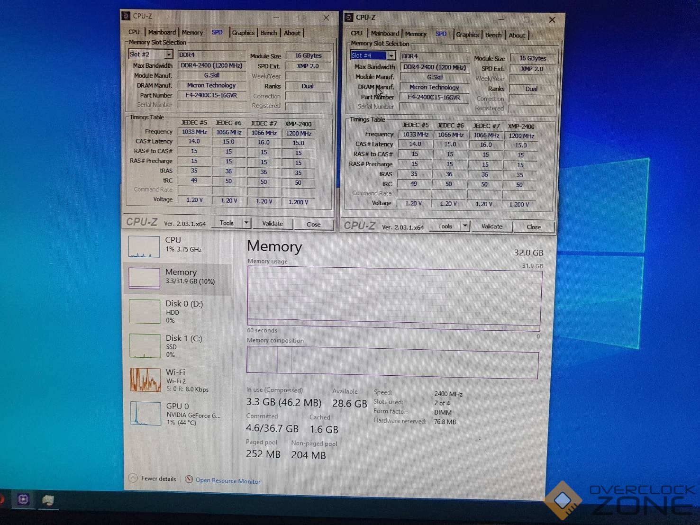Image resolution: width=700 pixels, height=525 pixels.
Task: Click the XMP 2.0 SPD Ext. field in Slot #2 window
Action: (x=308, y=66)
